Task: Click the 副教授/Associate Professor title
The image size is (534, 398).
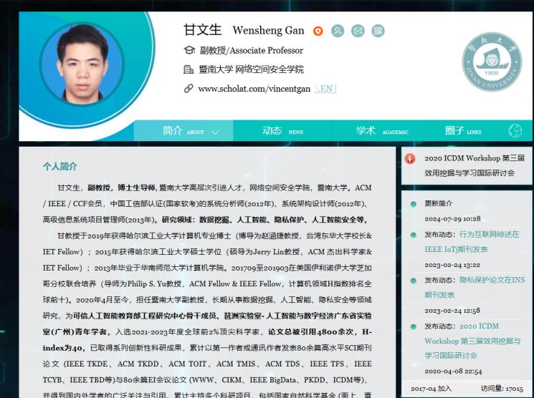Action: coord(252,50)
